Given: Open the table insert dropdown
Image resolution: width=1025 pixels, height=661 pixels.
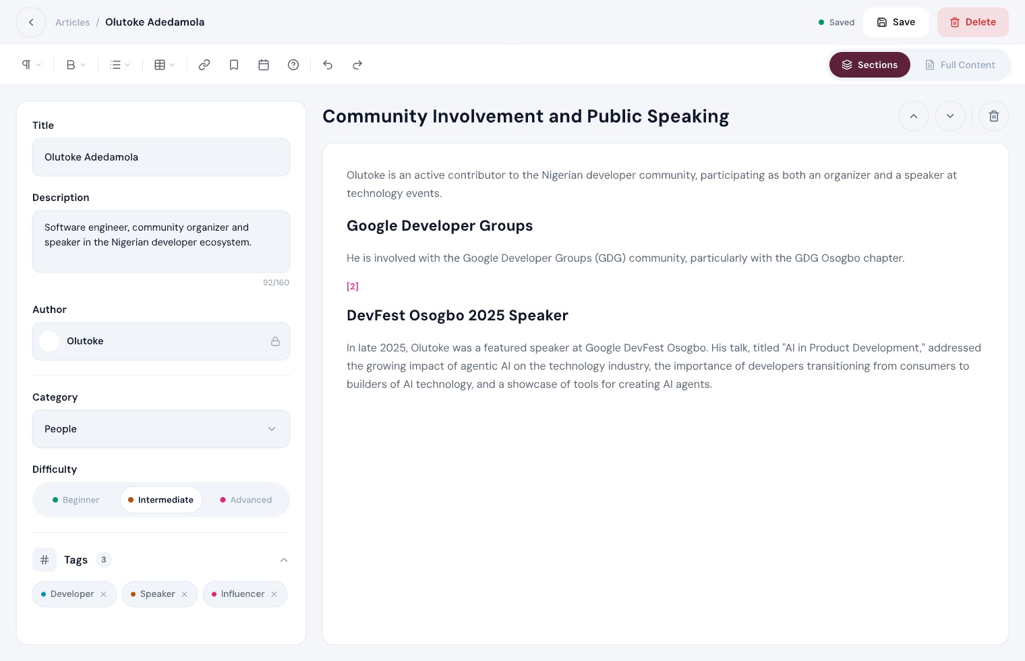Looking at the screenshot, I should point(165,65).
